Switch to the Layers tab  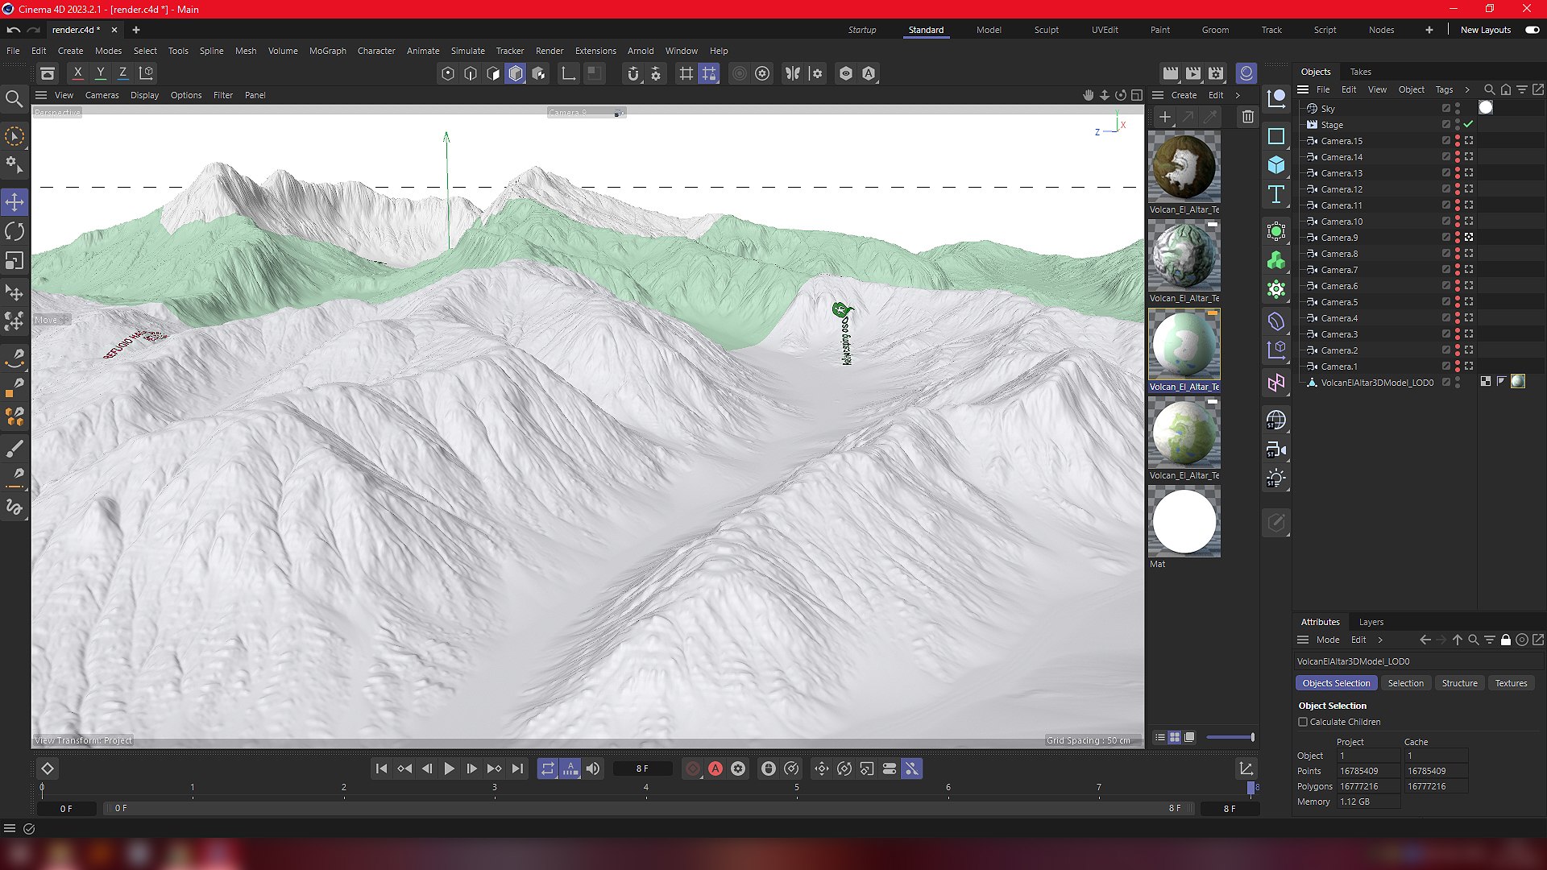1371,623
